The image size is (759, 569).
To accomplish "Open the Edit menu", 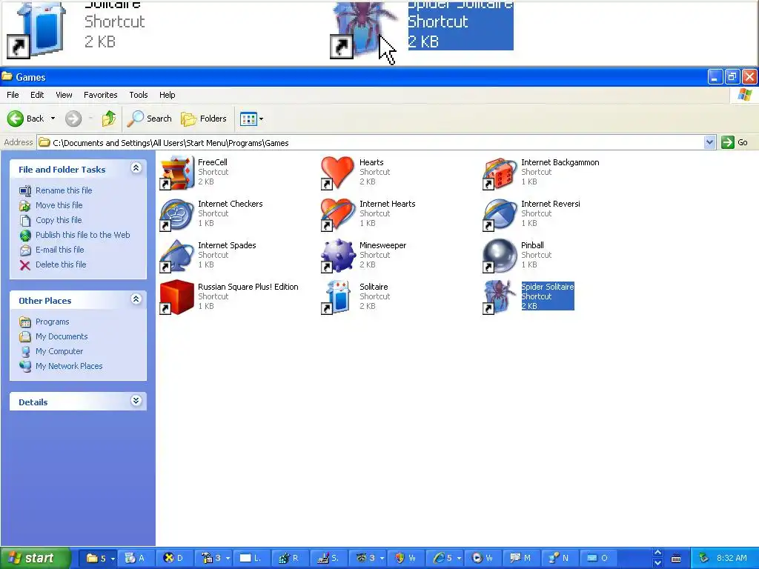I will 37,95.
